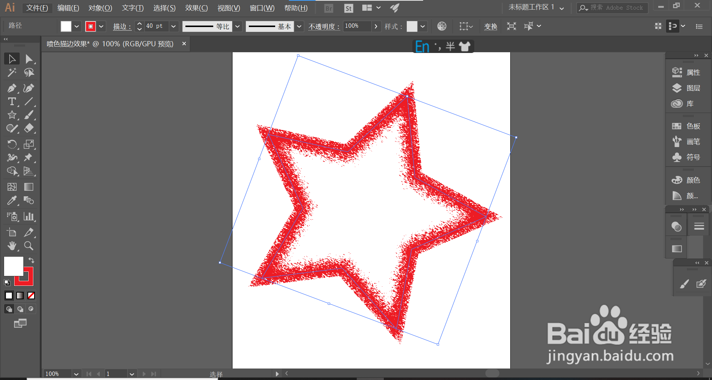Select the Column Graph tool
This screenshot has height=380, width=712.
pyautogui.click(x=29, y=216)
